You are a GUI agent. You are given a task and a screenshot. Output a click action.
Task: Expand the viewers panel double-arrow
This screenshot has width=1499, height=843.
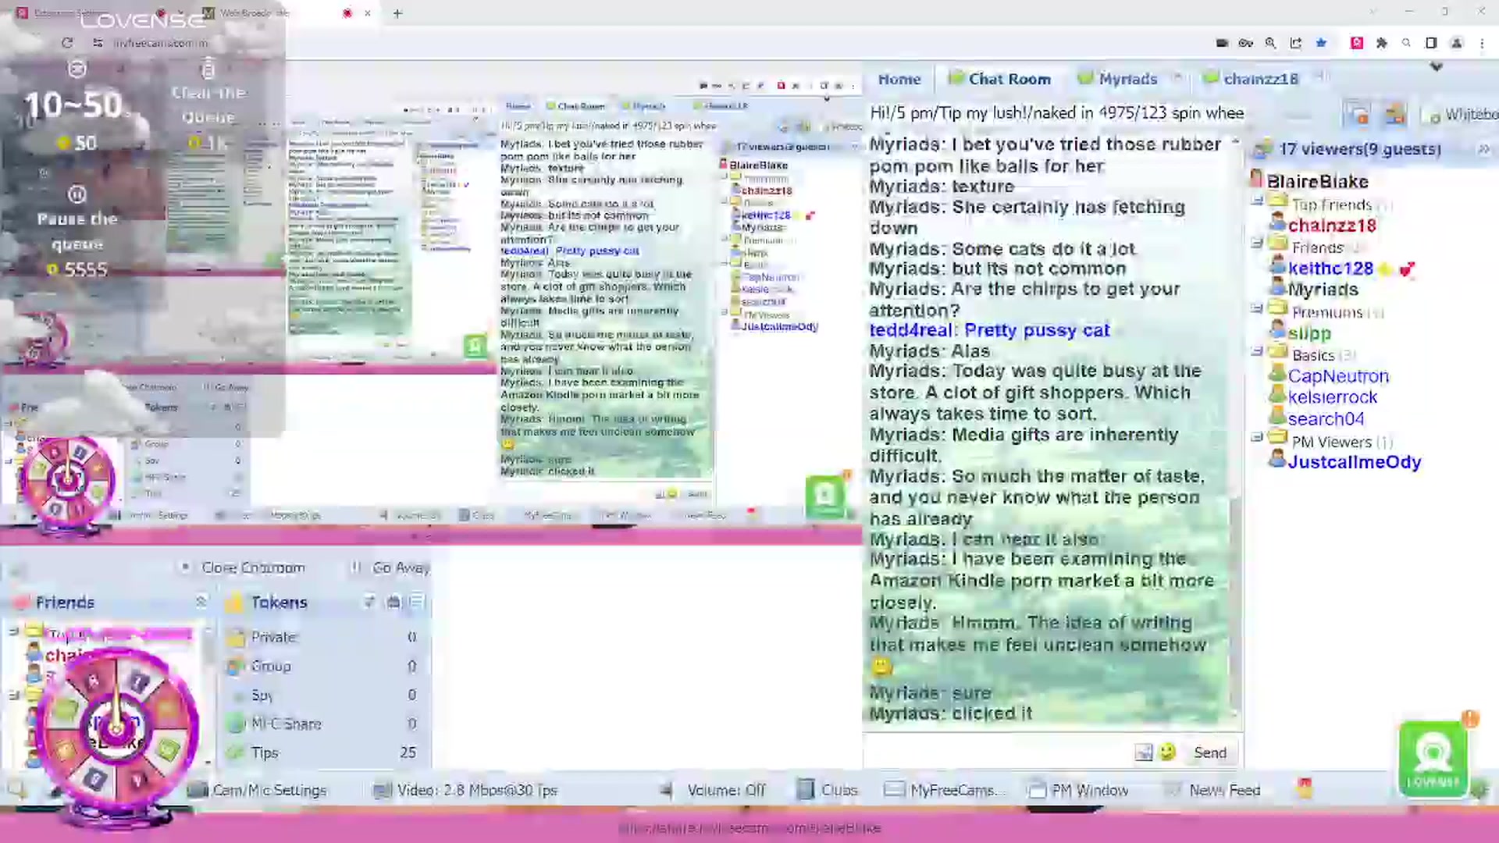[1483, 149]
